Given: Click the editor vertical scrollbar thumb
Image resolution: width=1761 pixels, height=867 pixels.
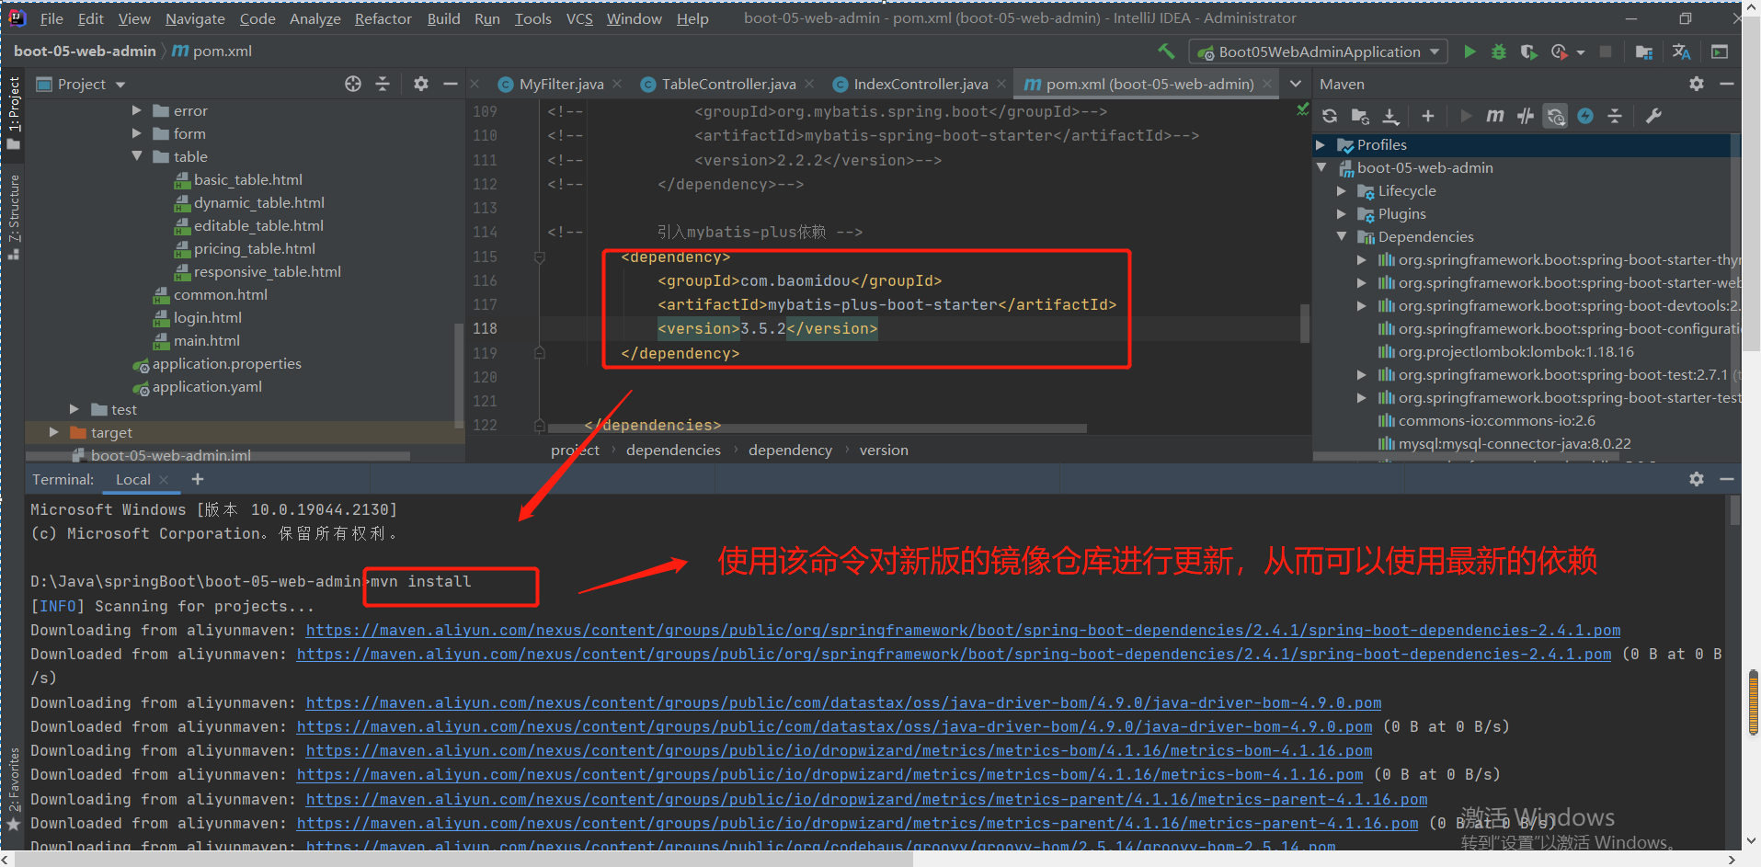Looking at the screenshot, I should 1305,323.
